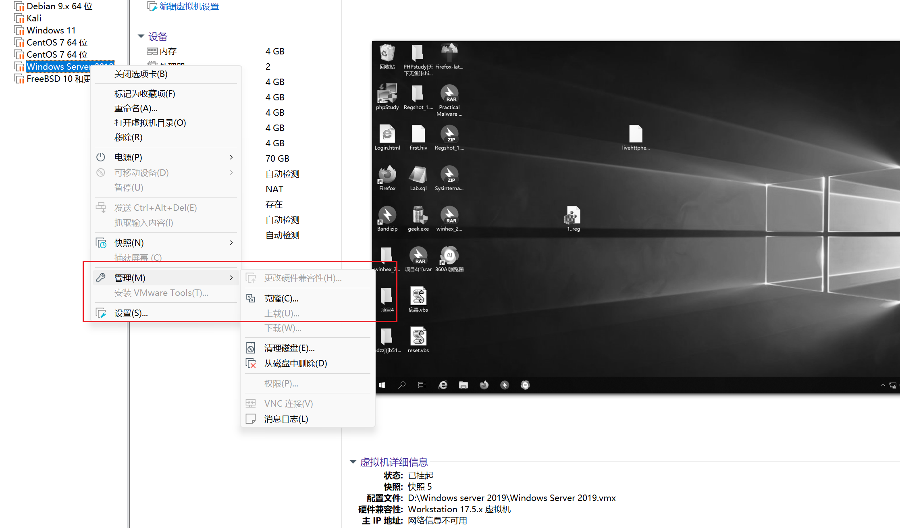The height and width of the screenshot is (528, 900).
Task: Click the 网络信息不可用 IP address text
Action: [x=437, y=520]
